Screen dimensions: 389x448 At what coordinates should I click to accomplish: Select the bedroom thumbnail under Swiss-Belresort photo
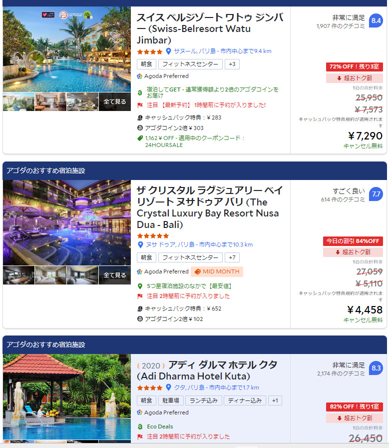pos(50,101)
